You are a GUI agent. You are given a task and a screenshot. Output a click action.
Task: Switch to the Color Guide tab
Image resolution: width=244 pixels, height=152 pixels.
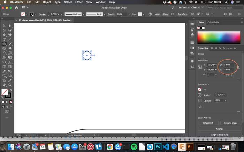point(213,22)
